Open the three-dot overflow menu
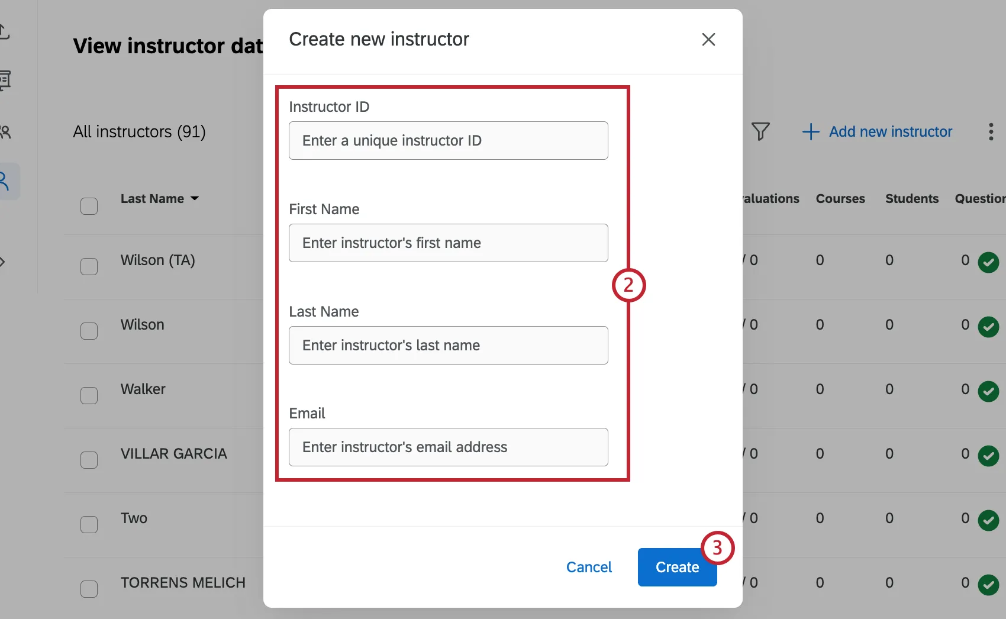Screen dimensions: 1006x619 click(x=991, y=131)
